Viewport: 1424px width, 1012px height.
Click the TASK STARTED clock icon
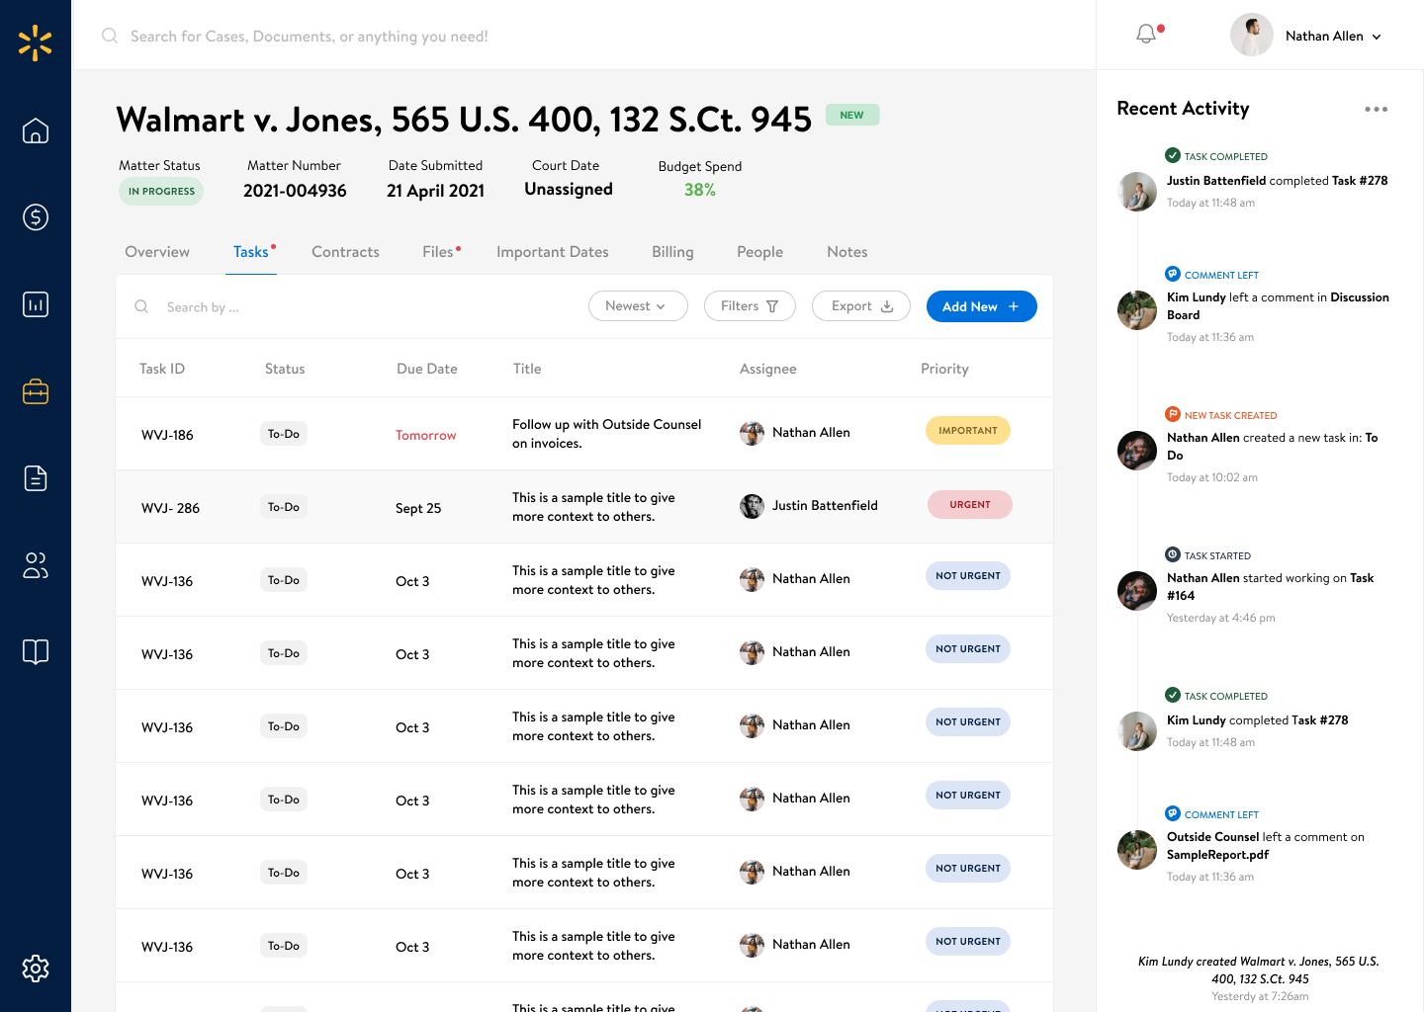[1173, 554]
